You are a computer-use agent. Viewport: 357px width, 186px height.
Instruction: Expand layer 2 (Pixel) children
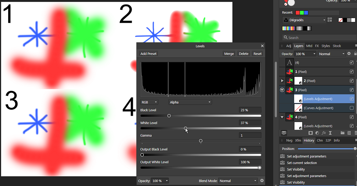(282, 81)
